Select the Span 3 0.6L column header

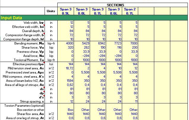[114, 11]
